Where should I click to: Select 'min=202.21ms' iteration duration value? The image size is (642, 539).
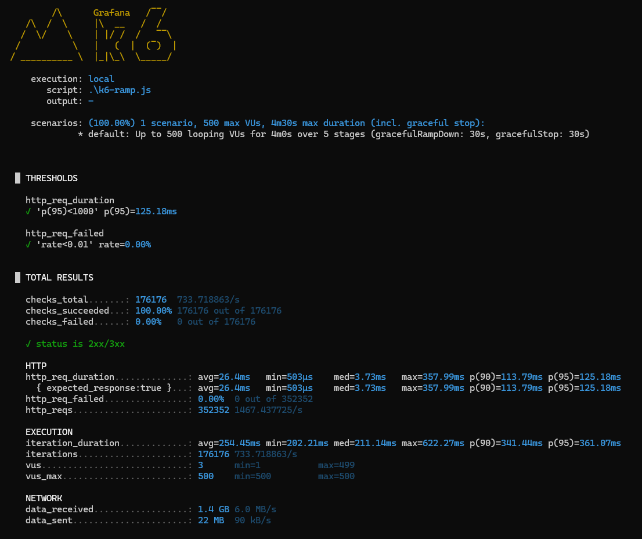tap(297, 443)
